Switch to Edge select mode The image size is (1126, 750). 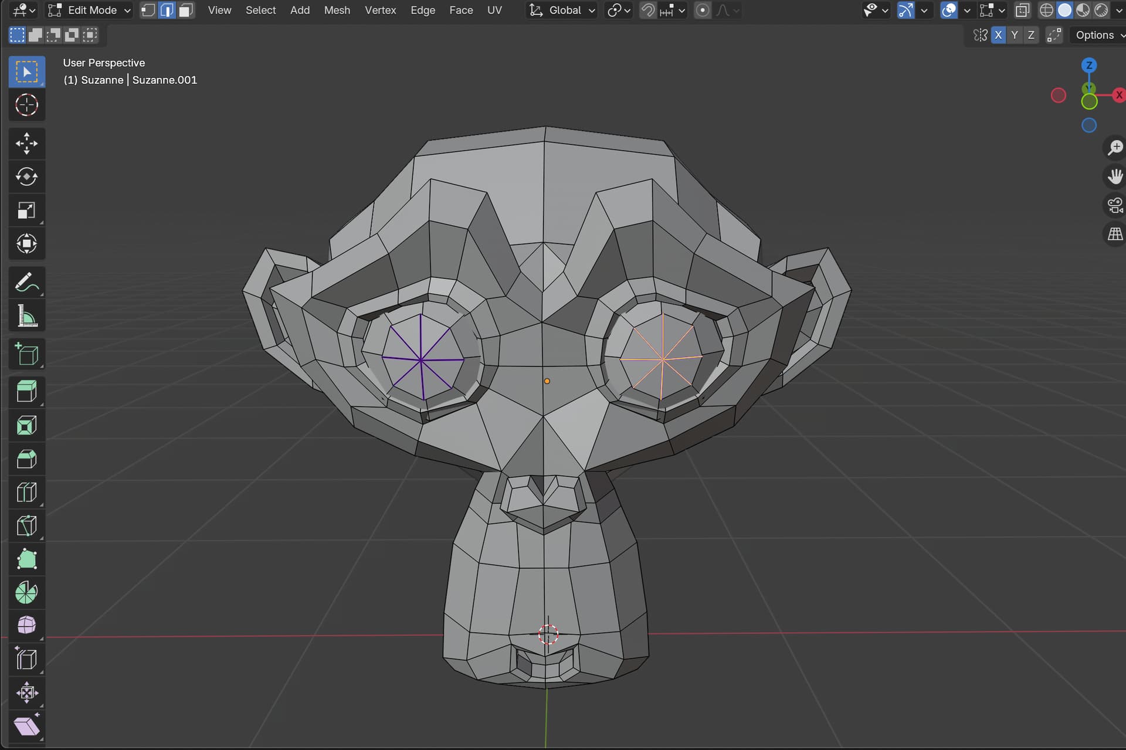click(167, 10)
